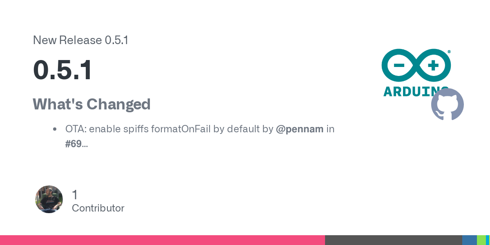Click the minus sign in Arduino logo

coord(399,65)
